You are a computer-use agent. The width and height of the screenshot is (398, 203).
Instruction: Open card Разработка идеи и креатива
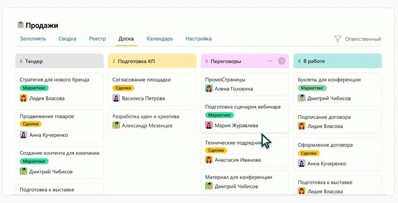(152, 121)
